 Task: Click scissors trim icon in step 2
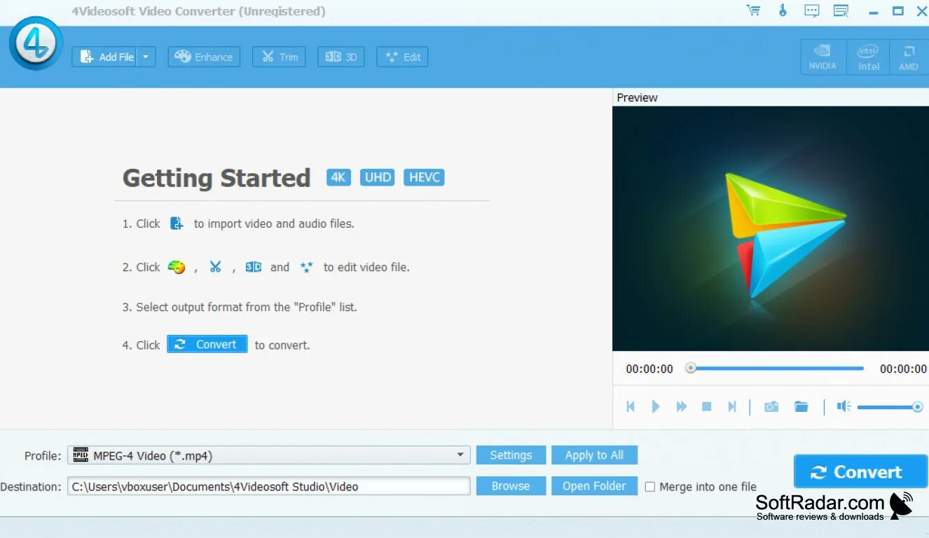click(x=215, y=267)
